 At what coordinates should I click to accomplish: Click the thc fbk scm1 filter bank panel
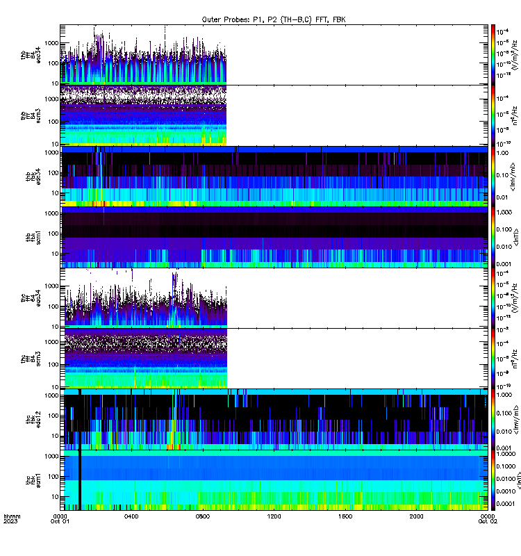pos(274,480)
